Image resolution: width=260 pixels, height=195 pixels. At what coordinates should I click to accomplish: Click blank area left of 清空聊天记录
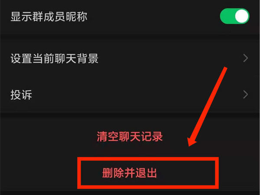tap(48, 136)
